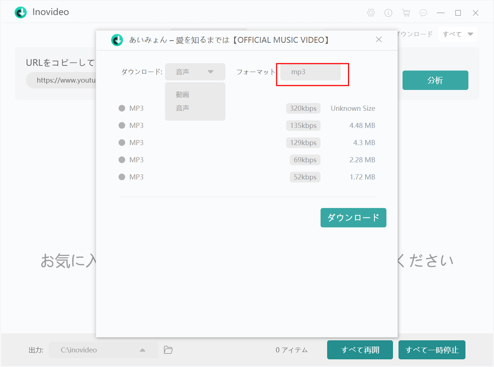Screen dimensions: 494x367
Task: Click the 129kbps bitrate badge
Action: click(303, 143)
